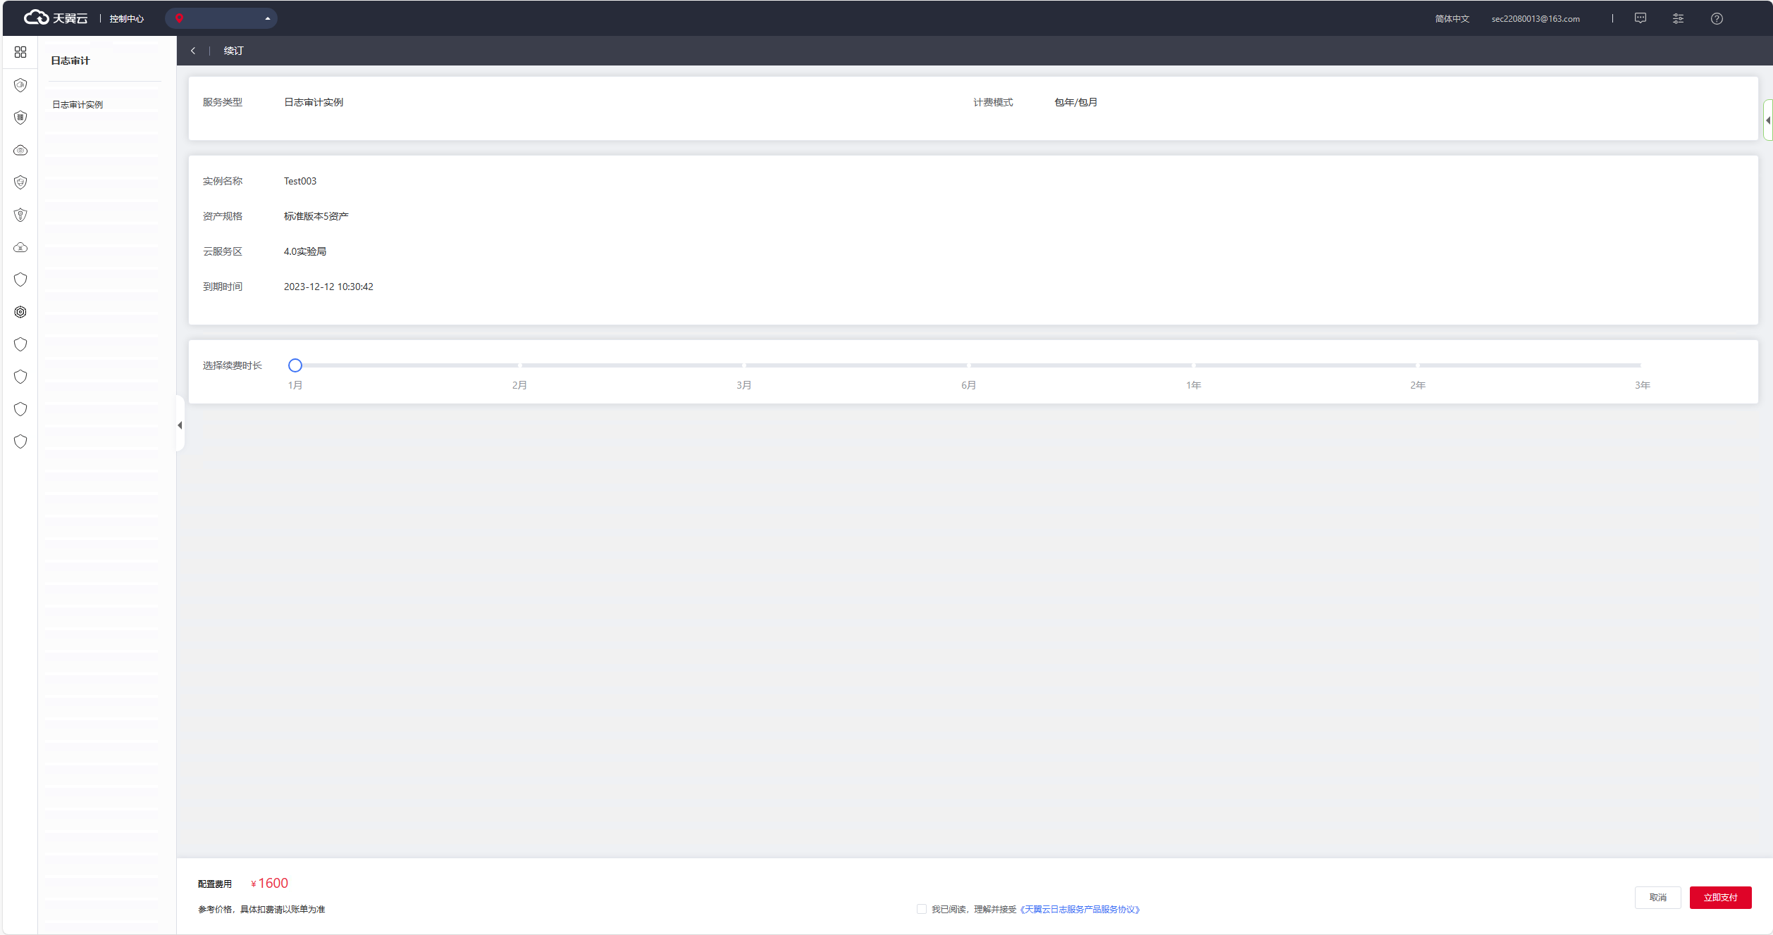The image size is (1773, 935).
Task: Click the first shield icon in sidebar
Action: [x=20, y=85]
